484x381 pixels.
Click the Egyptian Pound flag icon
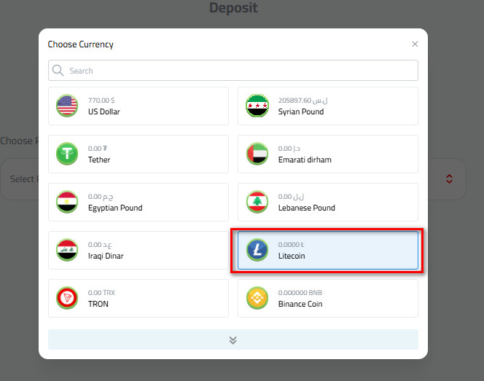[67, 203]
